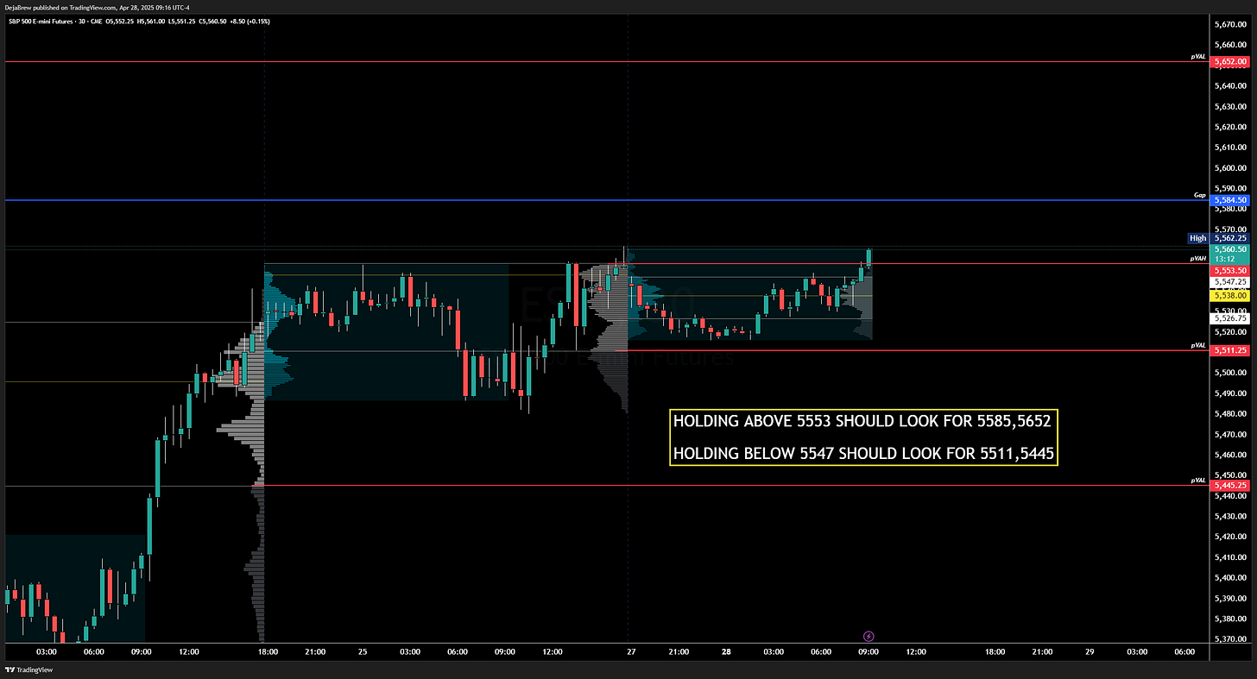Click the pVAL label beside 5,511.25
Image resolution: width=1257 pixels, height=679 pixels.
click(1198, 345)
